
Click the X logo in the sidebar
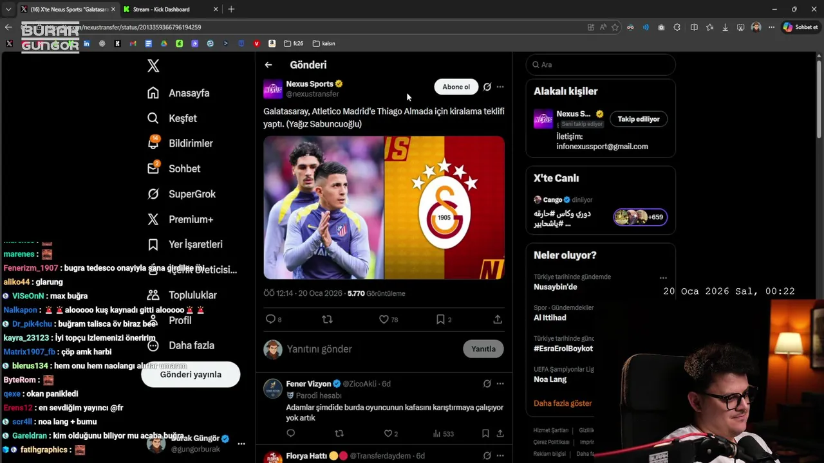(153, 66)
